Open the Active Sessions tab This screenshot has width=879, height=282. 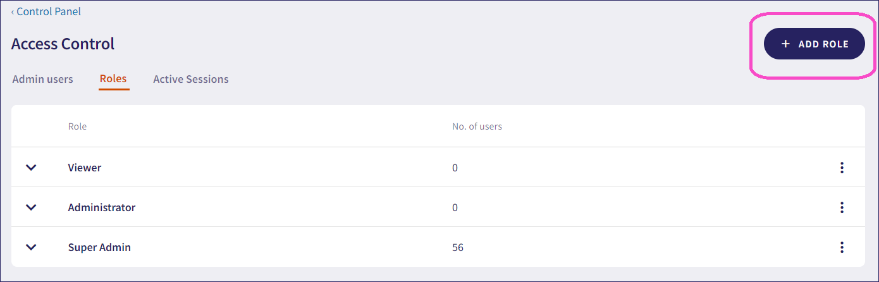click(x=191, y=79)
